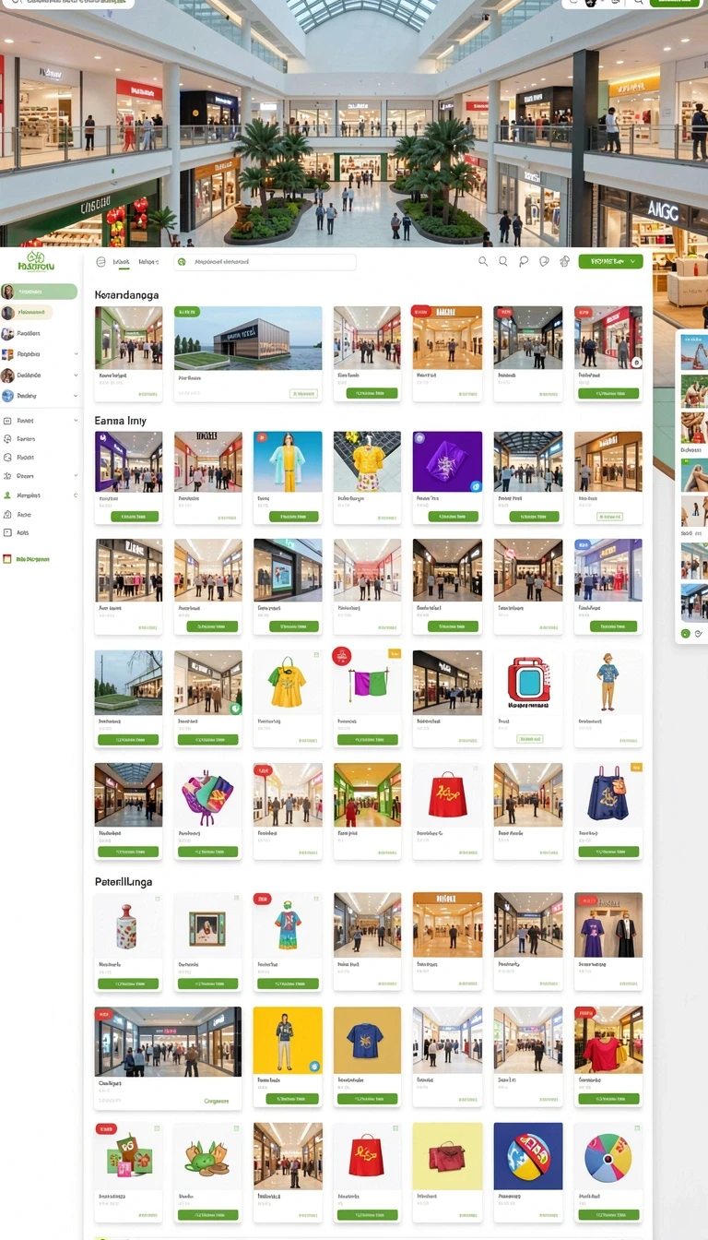Click the green text link on the wide mall entrance card
The height and width of the screenshot is (1240, 708).
[217, 1101]
